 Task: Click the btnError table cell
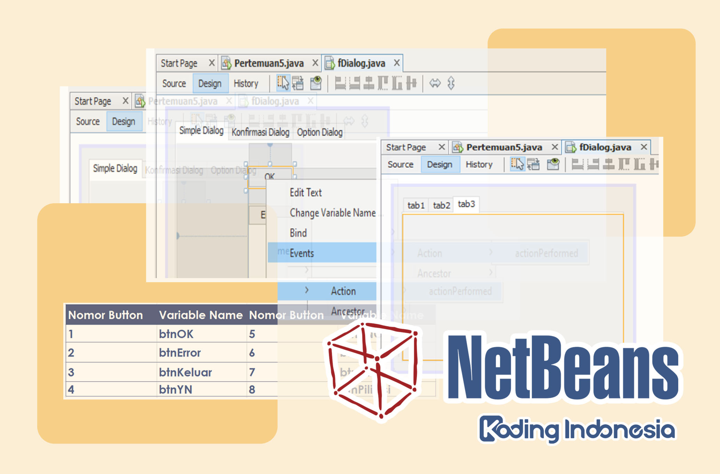pos(202,353)
